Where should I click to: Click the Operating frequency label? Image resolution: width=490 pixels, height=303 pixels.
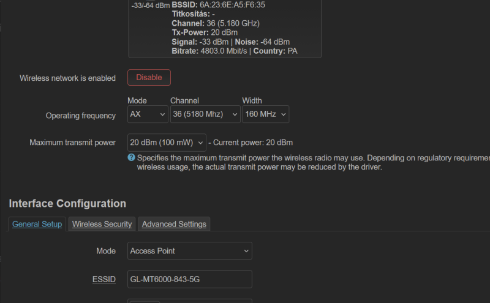tap(80, 116)
